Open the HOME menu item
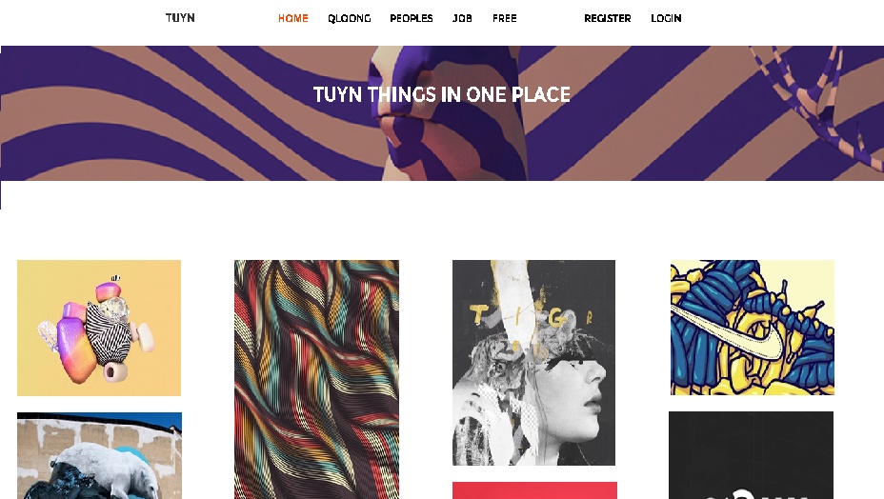Image resolution: width=884 pixels, height=499 pixels. click(x=293, y=18)
